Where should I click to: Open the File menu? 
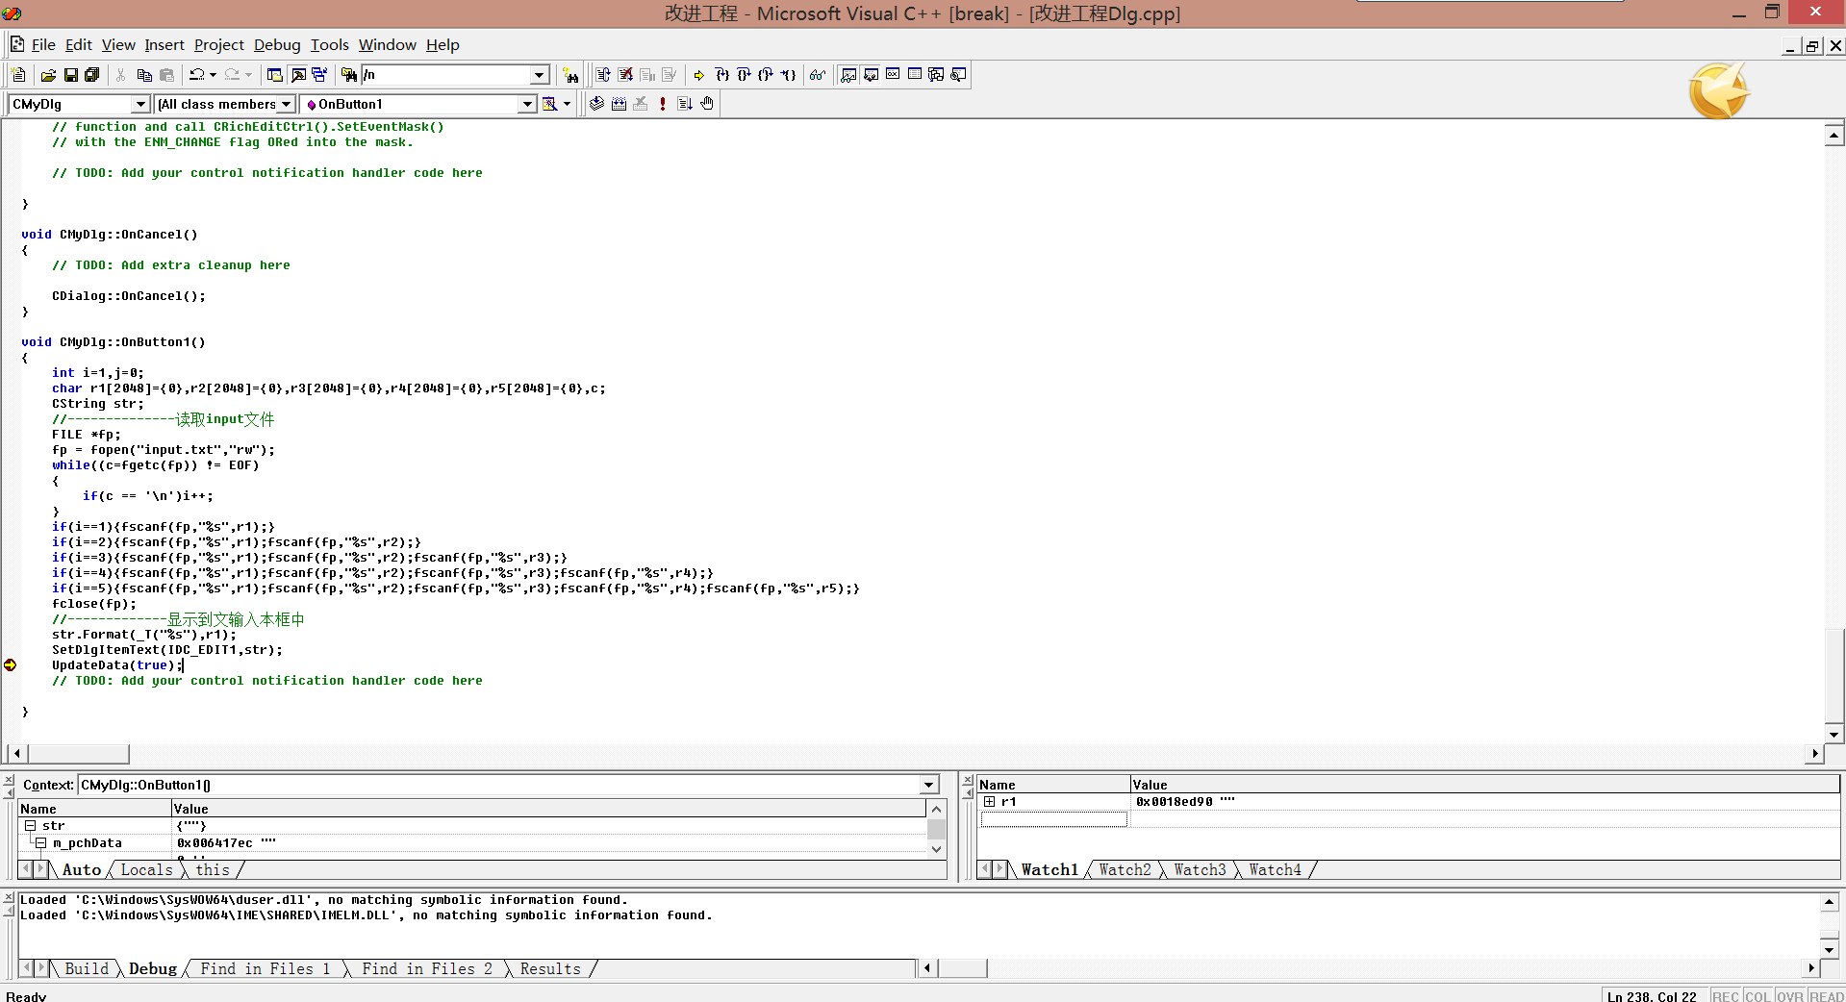click(x=43, y=45)
